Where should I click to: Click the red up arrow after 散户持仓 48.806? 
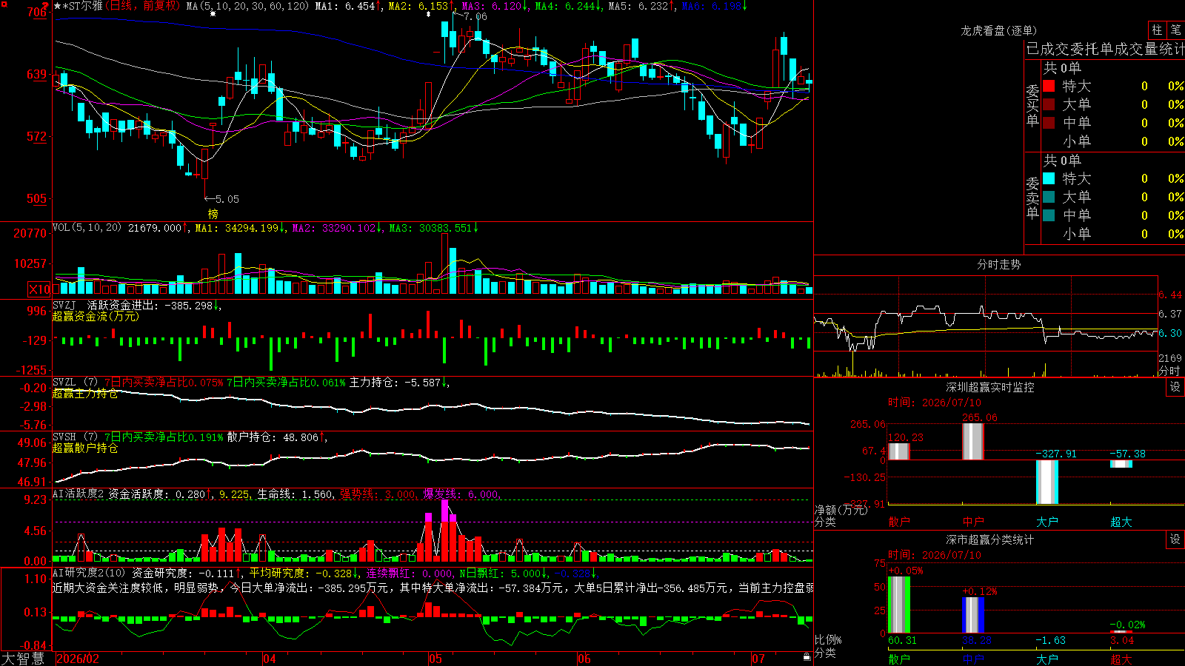321,437
